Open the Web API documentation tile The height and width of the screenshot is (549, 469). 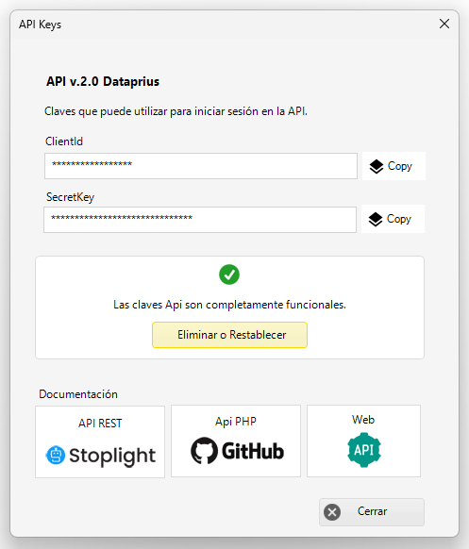pyautogui.click(x=363, y=441)
